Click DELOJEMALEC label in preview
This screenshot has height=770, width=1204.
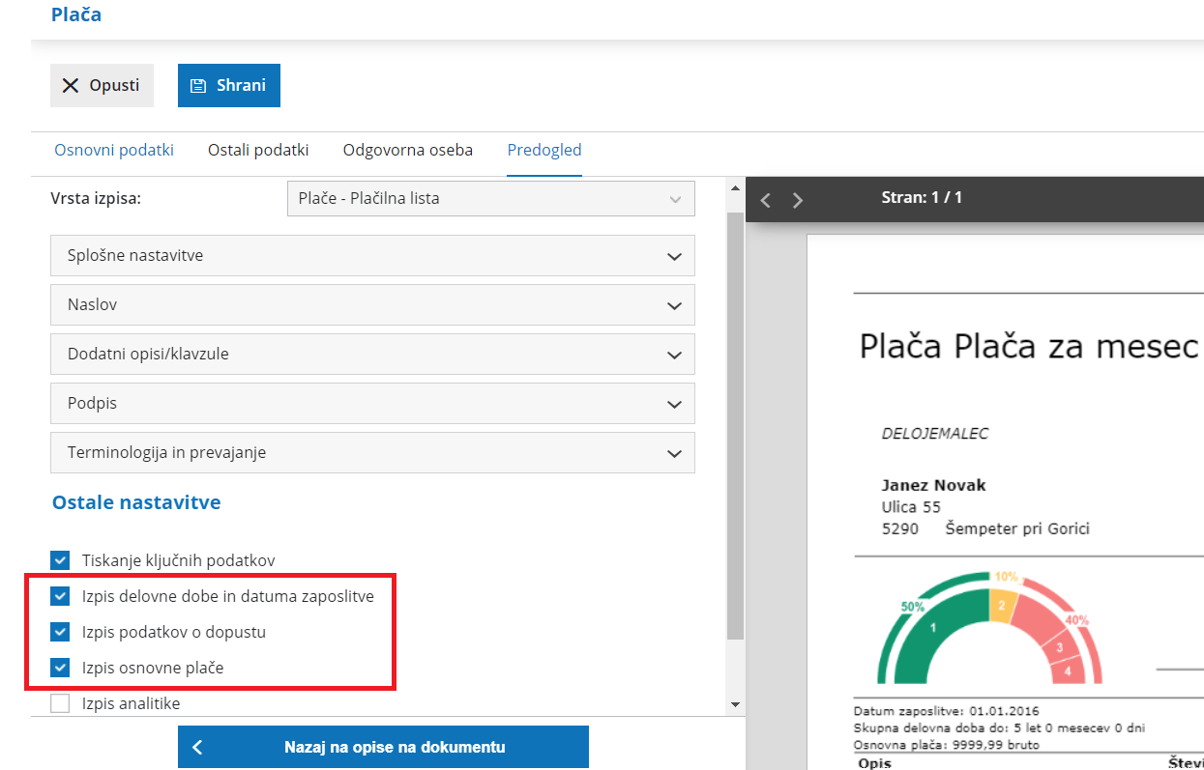pos(934,434)
